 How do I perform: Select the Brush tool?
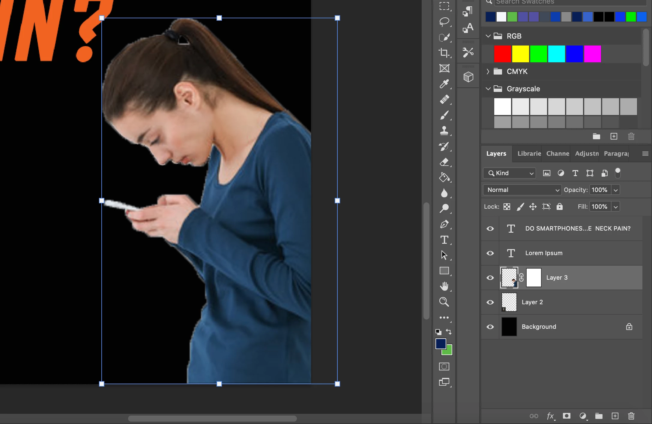click(x=444, y=115)
